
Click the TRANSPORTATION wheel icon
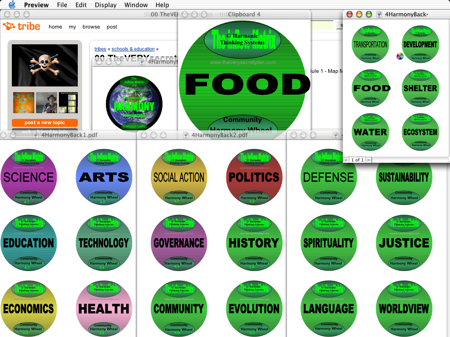[370, 44]
